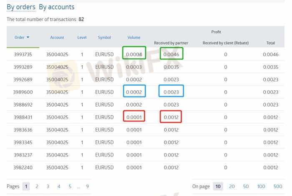Sort table by Volume column
This screenshot has width=292, height=196.
click(x=134, y=37)
